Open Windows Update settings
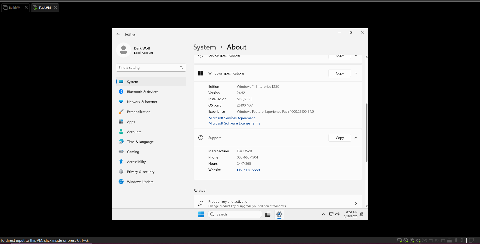Image resolution: width=480 pixels, height=244 pixels. (151, 182)
